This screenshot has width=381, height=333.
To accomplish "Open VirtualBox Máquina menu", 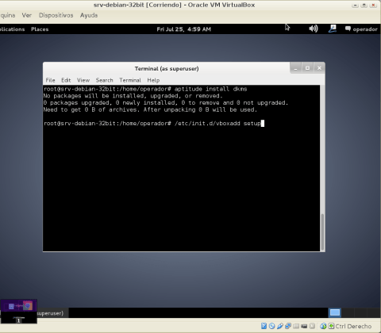I will pos(7,15).
